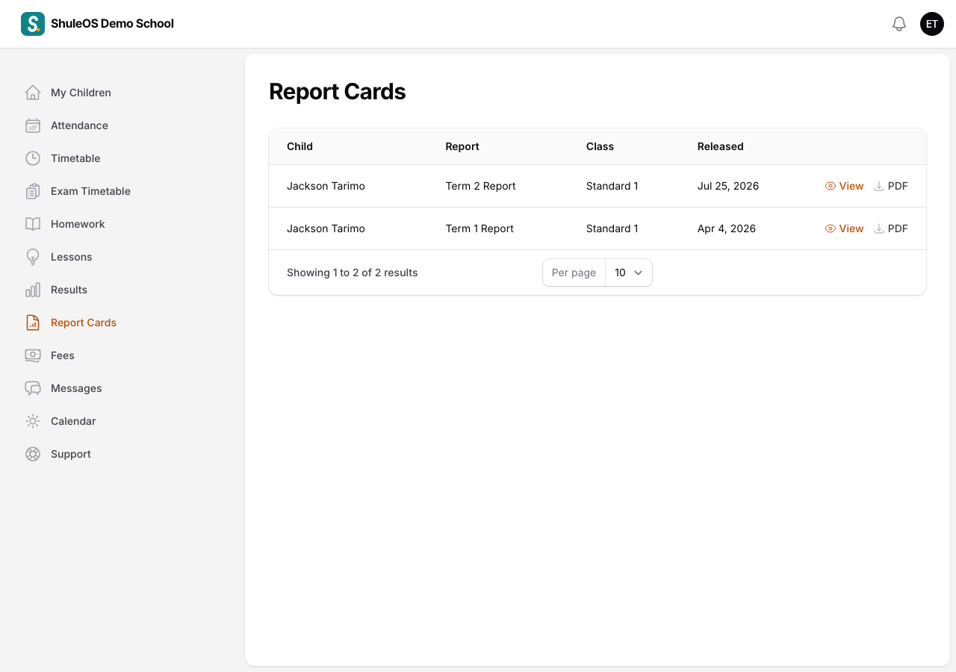956x672 pixels.
Task: Click the Calendar sun icon
Action: click(x=33, y=421)
